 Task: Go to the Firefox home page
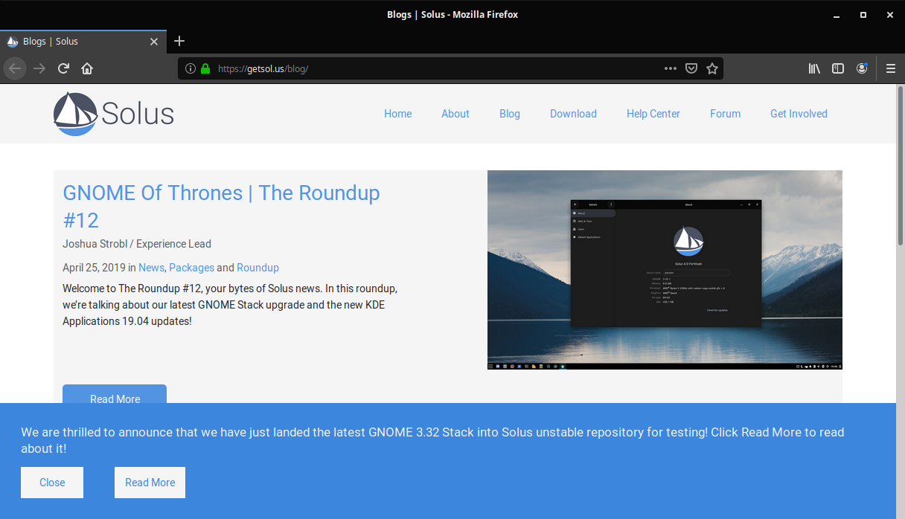pyautogui.click(x=87, y=68)
